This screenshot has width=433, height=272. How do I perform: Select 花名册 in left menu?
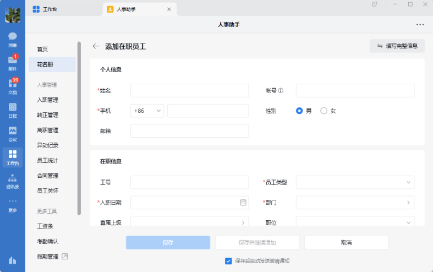[x=52, y=64]
